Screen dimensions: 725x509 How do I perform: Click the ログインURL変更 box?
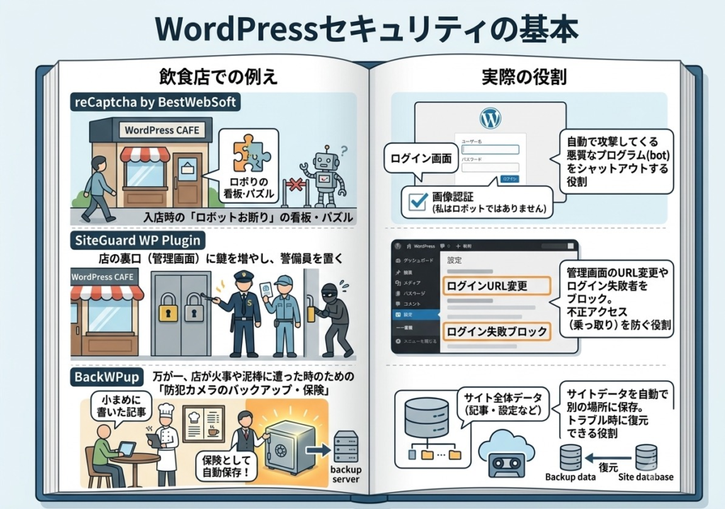click(496, 286)
